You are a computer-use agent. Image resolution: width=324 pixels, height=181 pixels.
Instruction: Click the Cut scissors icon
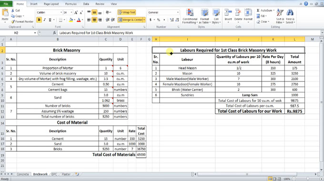(x=13, y=10)
